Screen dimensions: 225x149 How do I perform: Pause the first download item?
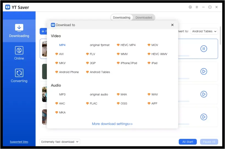tap(203, 49)
